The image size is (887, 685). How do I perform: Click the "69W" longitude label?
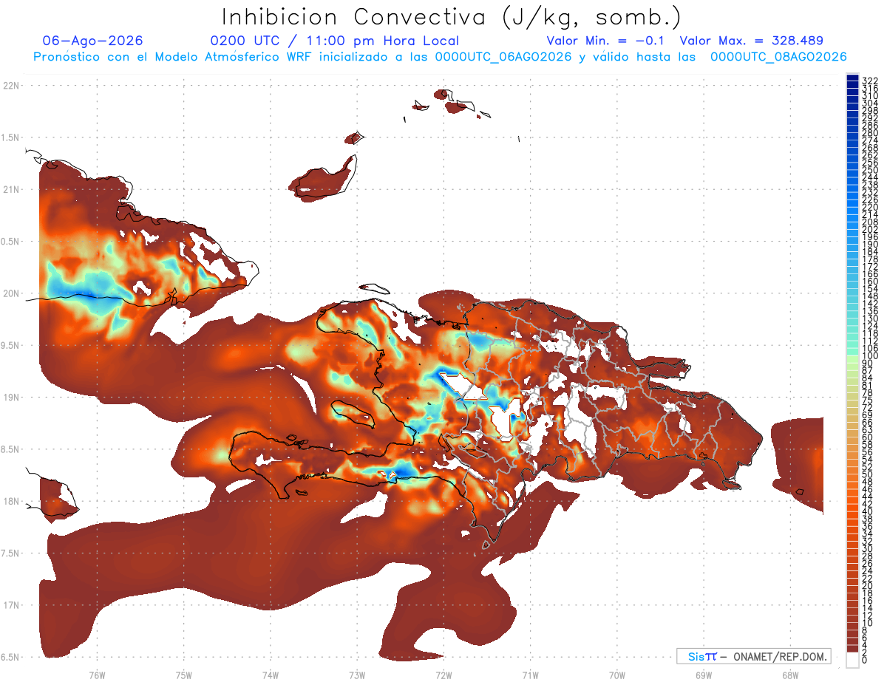[704, 675]
